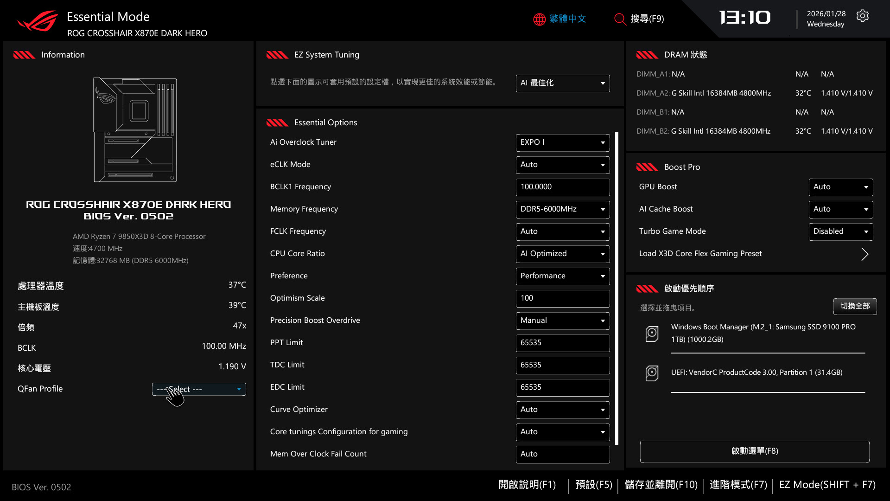Click the globe language icon
Screen dimensions: 890x501
(x=539, y=19)
